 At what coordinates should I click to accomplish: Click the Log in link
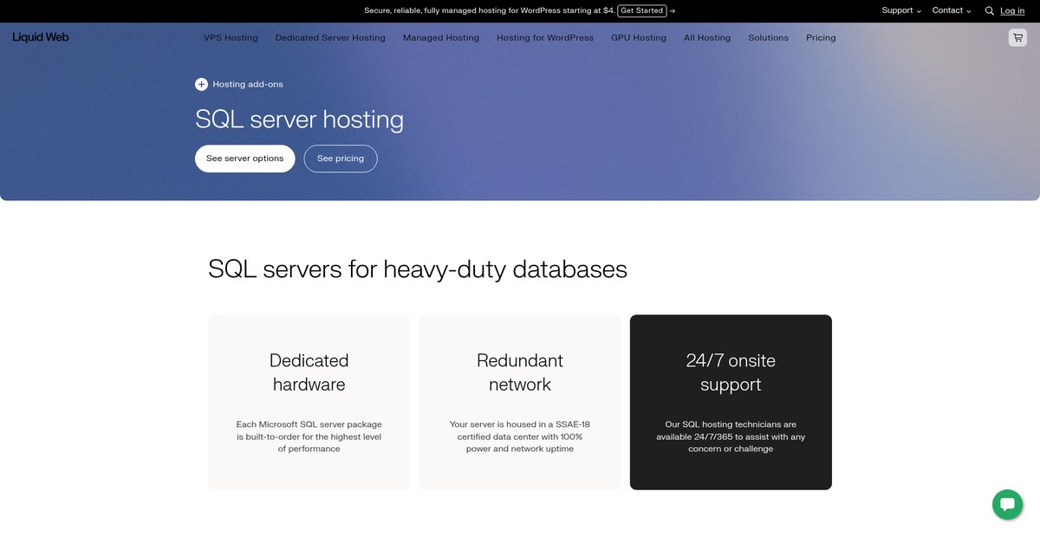[1012, 10]
